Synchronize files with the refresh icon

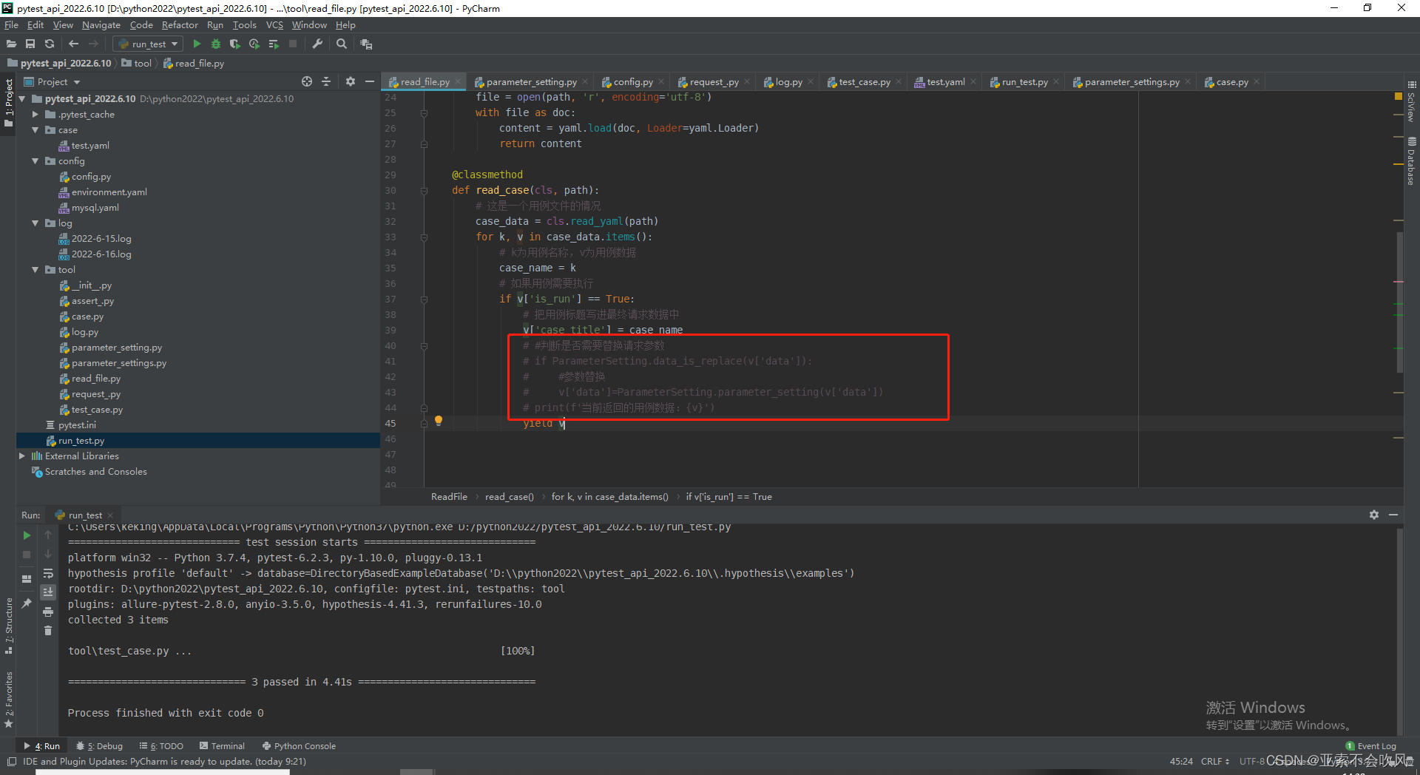[50, 44]
